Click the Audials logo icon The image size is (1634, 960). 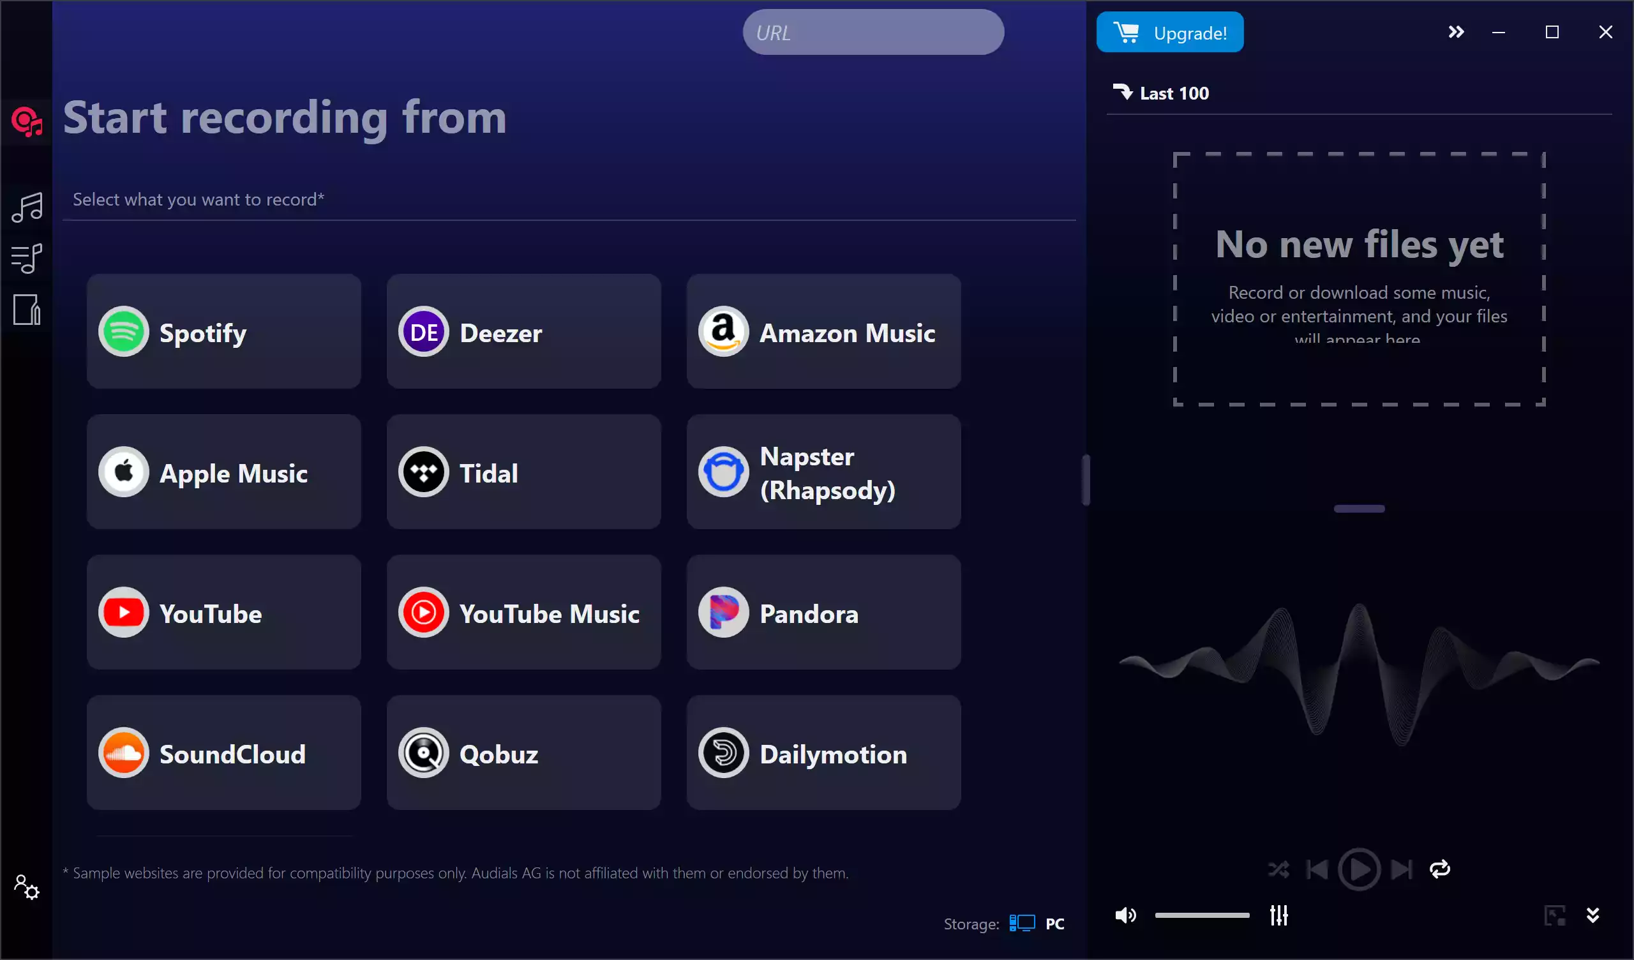pos(27,121)
